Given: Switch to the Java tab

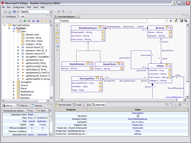Looking at the screenshot, I should [x=87, y=105].
